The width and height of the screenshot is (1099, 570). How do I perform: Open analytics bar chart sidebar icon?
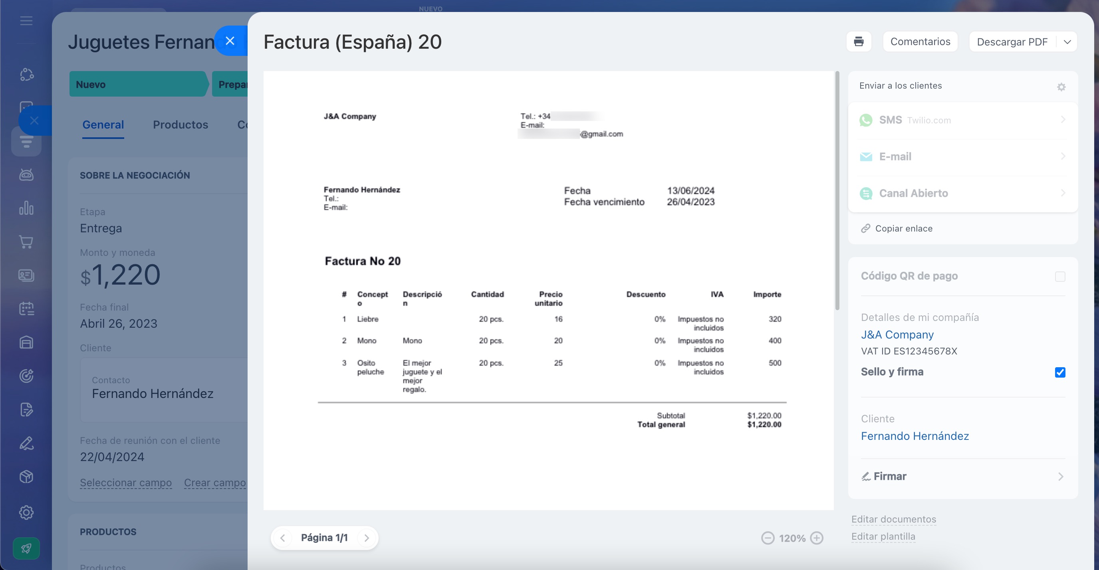[26, 208]
